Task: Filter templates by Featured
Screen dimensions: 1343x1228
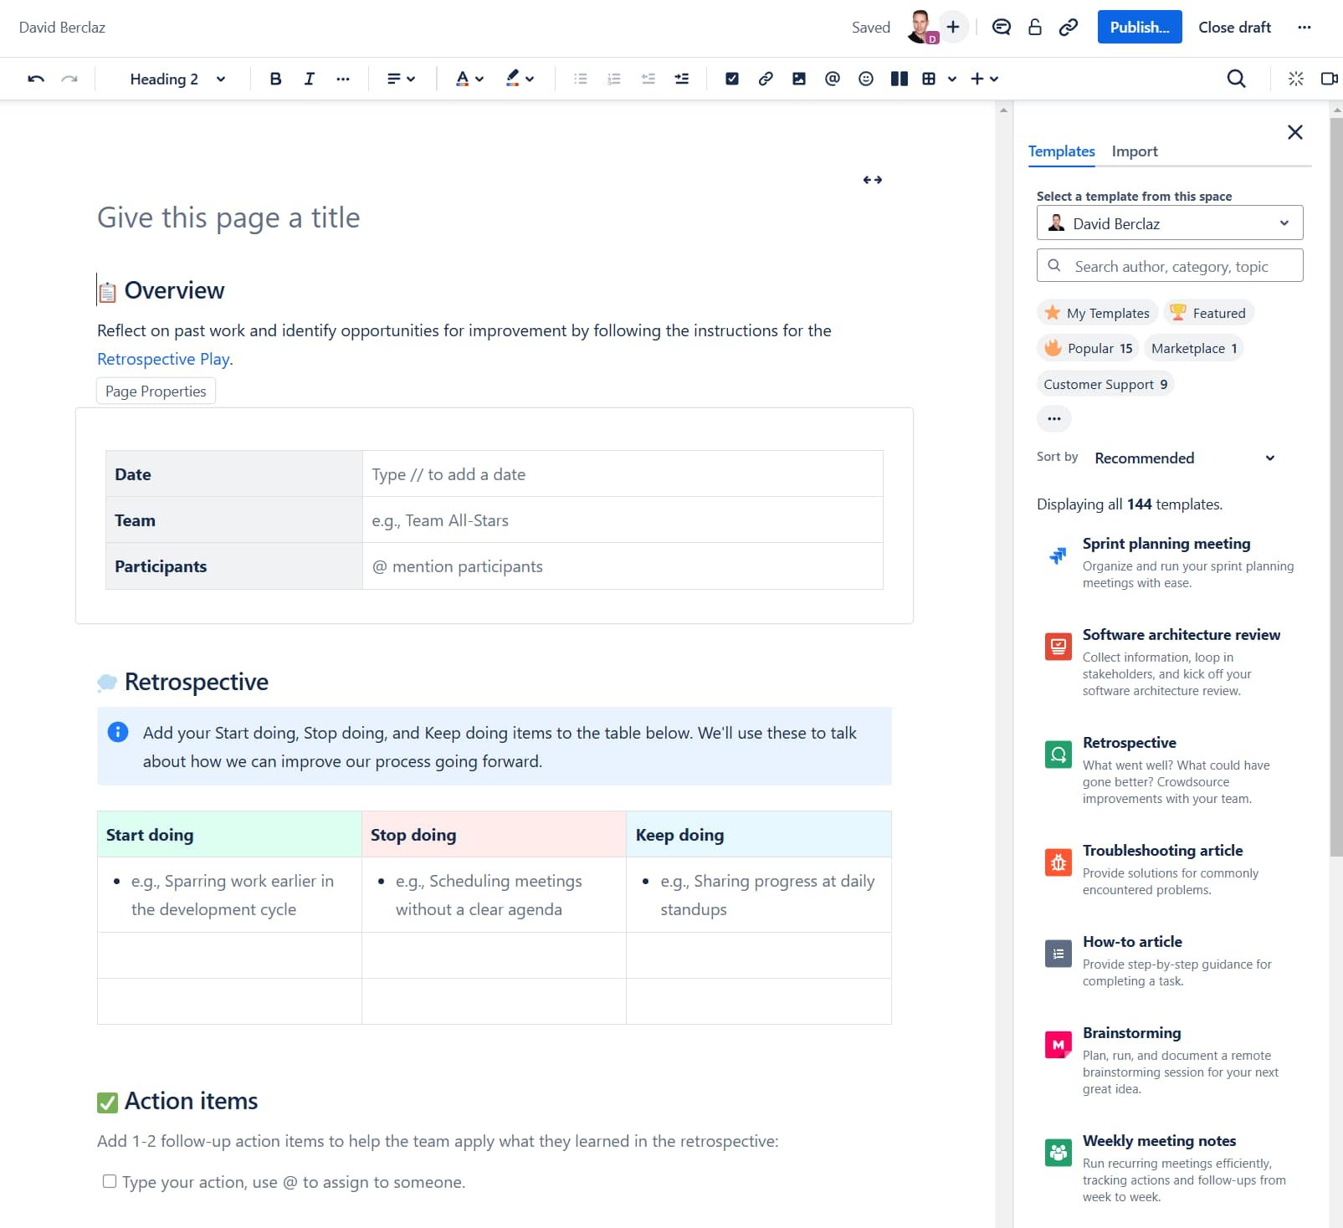Action: tap(1208, 312)
